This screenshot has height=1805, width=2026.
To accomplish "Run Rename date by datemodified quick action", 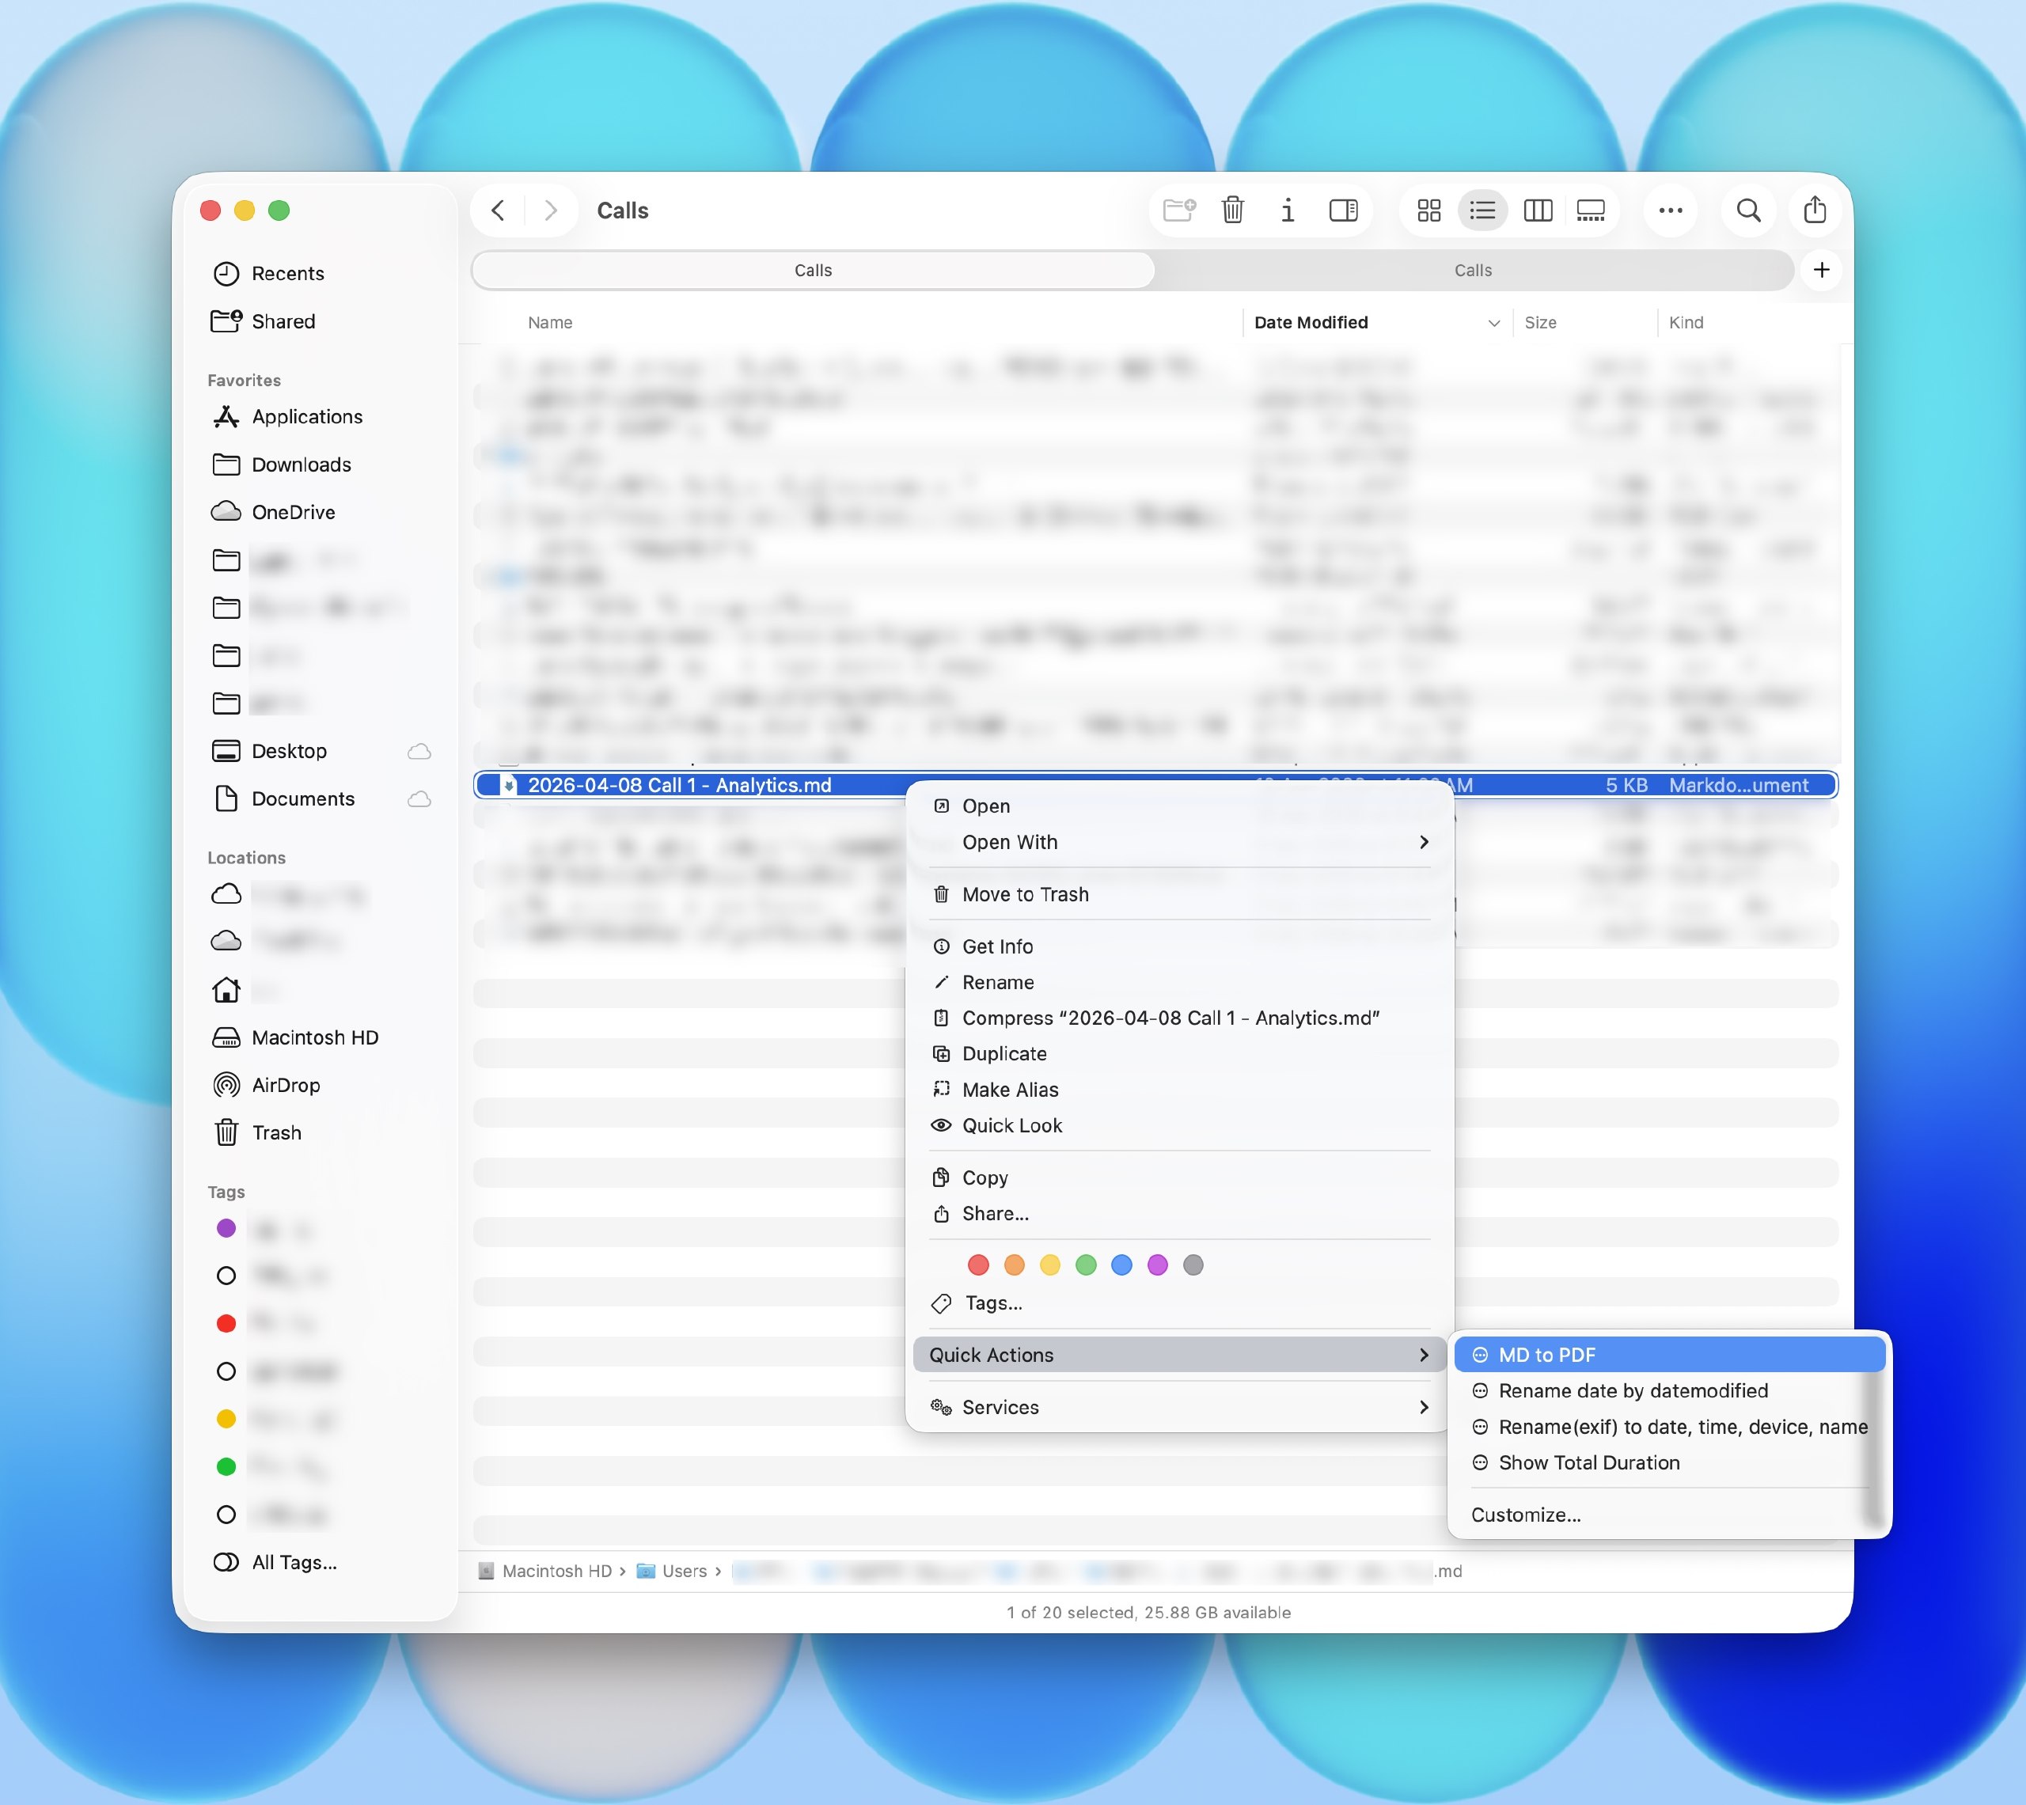I will 1669,1391.
